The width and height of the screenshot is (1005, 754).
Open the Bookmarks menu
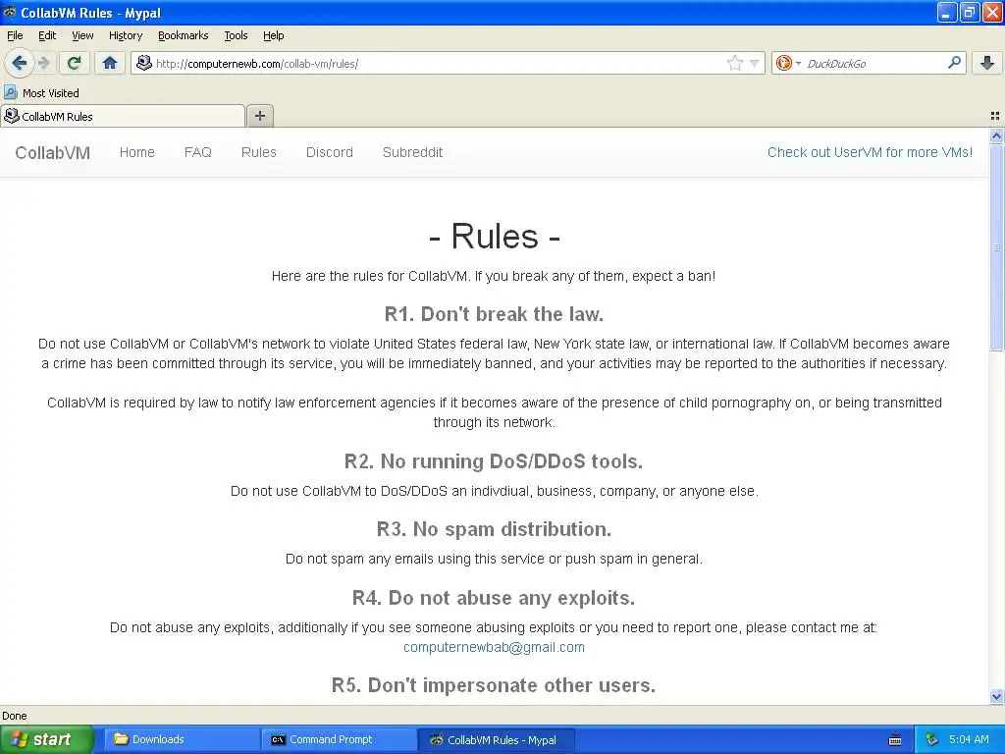click(184, 35)
